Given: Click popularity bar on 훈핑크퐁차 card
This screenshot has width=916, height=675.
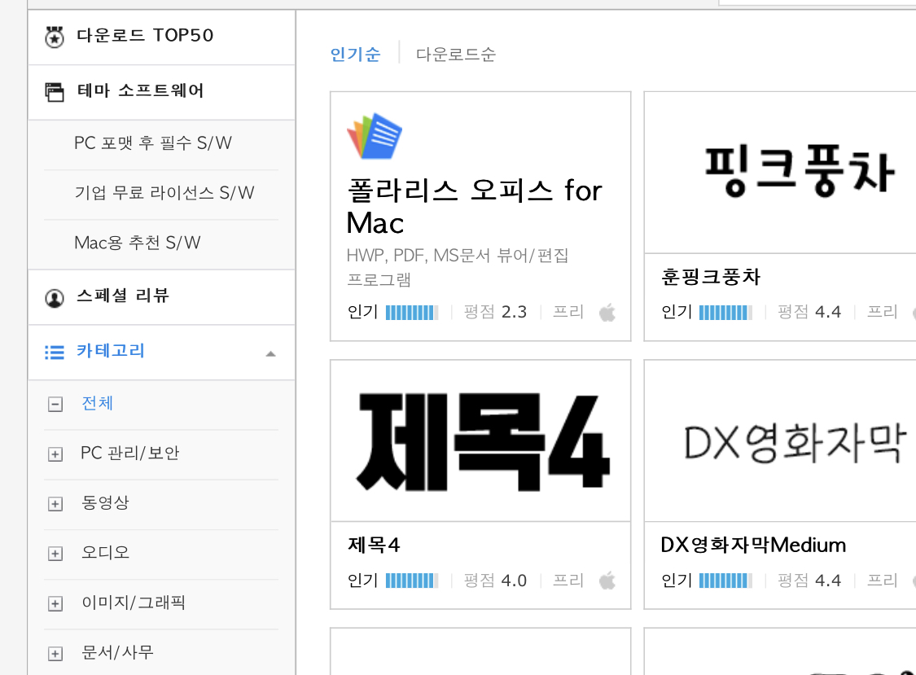Looking at the screenshot, I should click(x=725, y=313).
